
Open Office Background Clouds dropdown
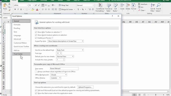(x=59, y=75)
